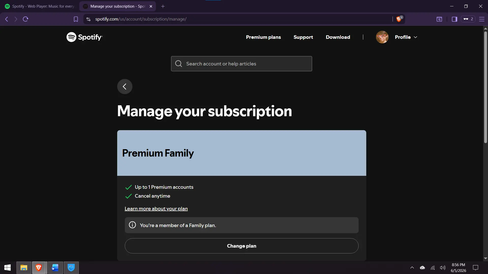This screenshot has height=274, width=488.
Task: Click the info icon beside Family plan notice
Action: (132, 225)
